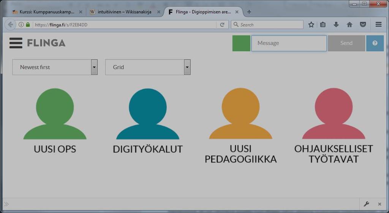Open the blue help question mark button
Screen dimensions: 389x213
(375, 43)
